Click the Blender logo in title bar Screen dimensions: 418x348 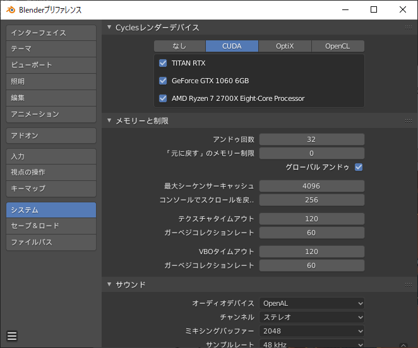pyautogui.click(x=11, y=10)
